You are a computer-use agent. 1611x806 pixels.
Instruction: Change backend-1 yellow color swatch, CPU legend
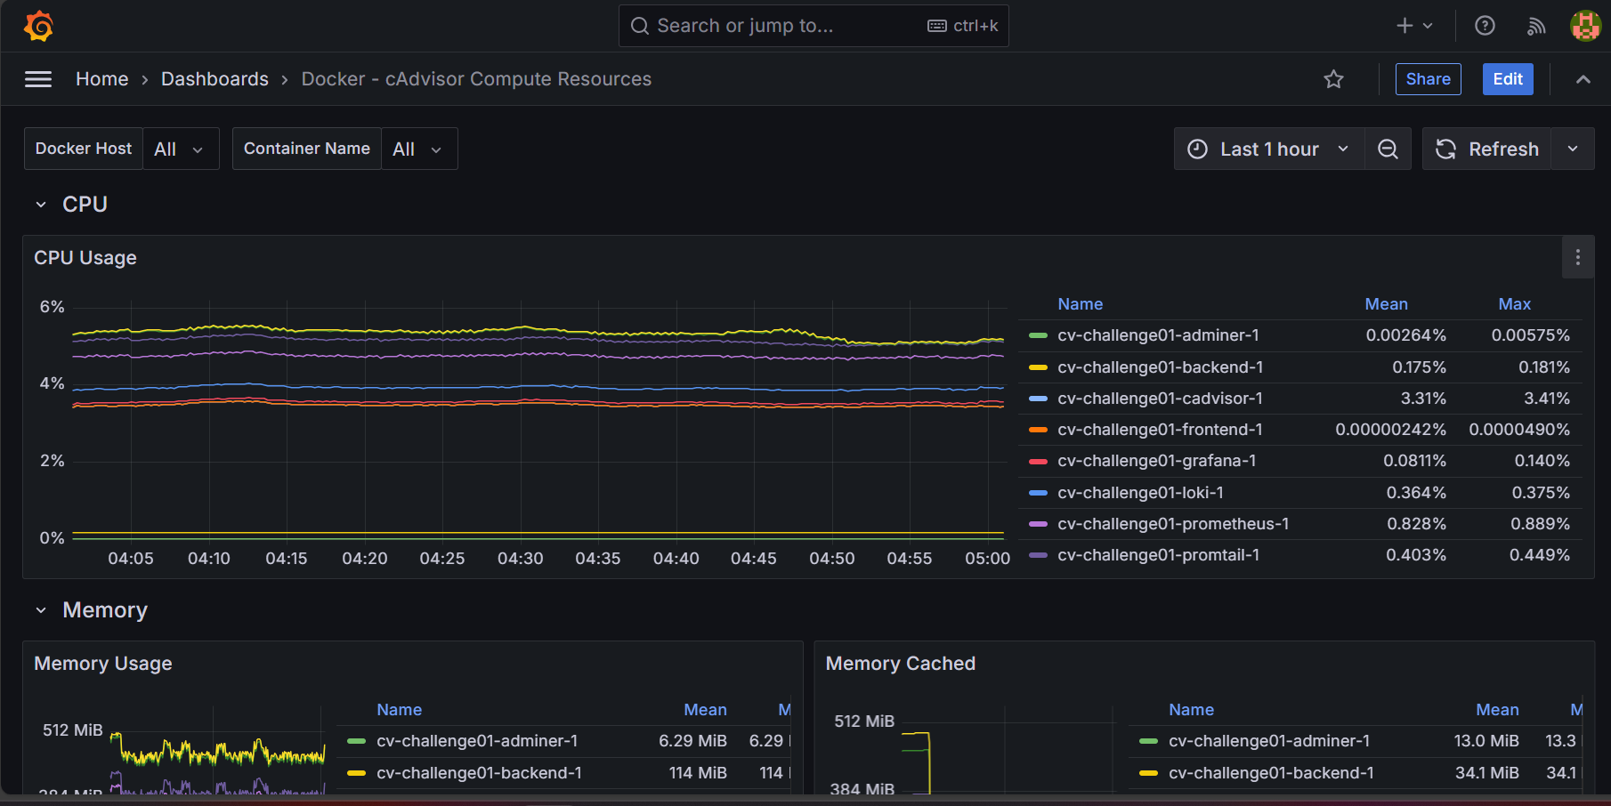tap(1038, 367)
